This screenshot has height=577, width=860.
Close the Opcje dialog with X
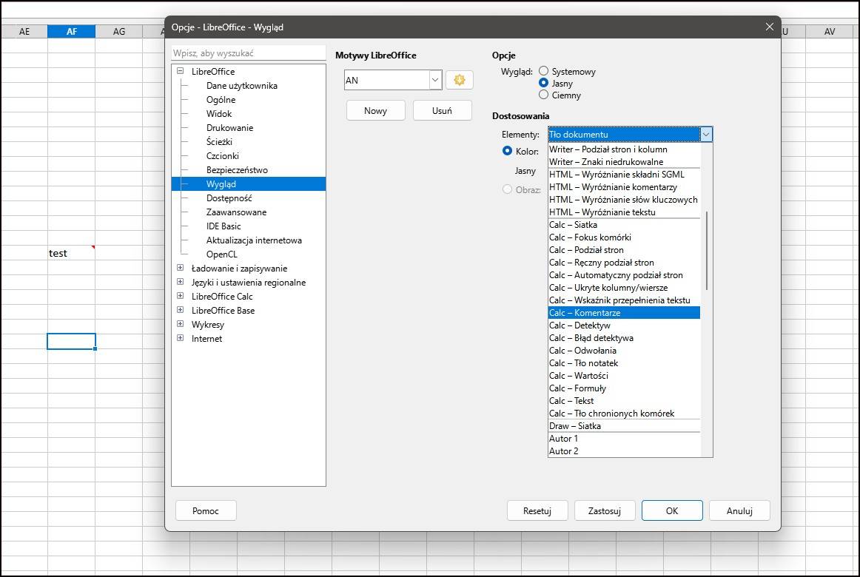point(770,27)
